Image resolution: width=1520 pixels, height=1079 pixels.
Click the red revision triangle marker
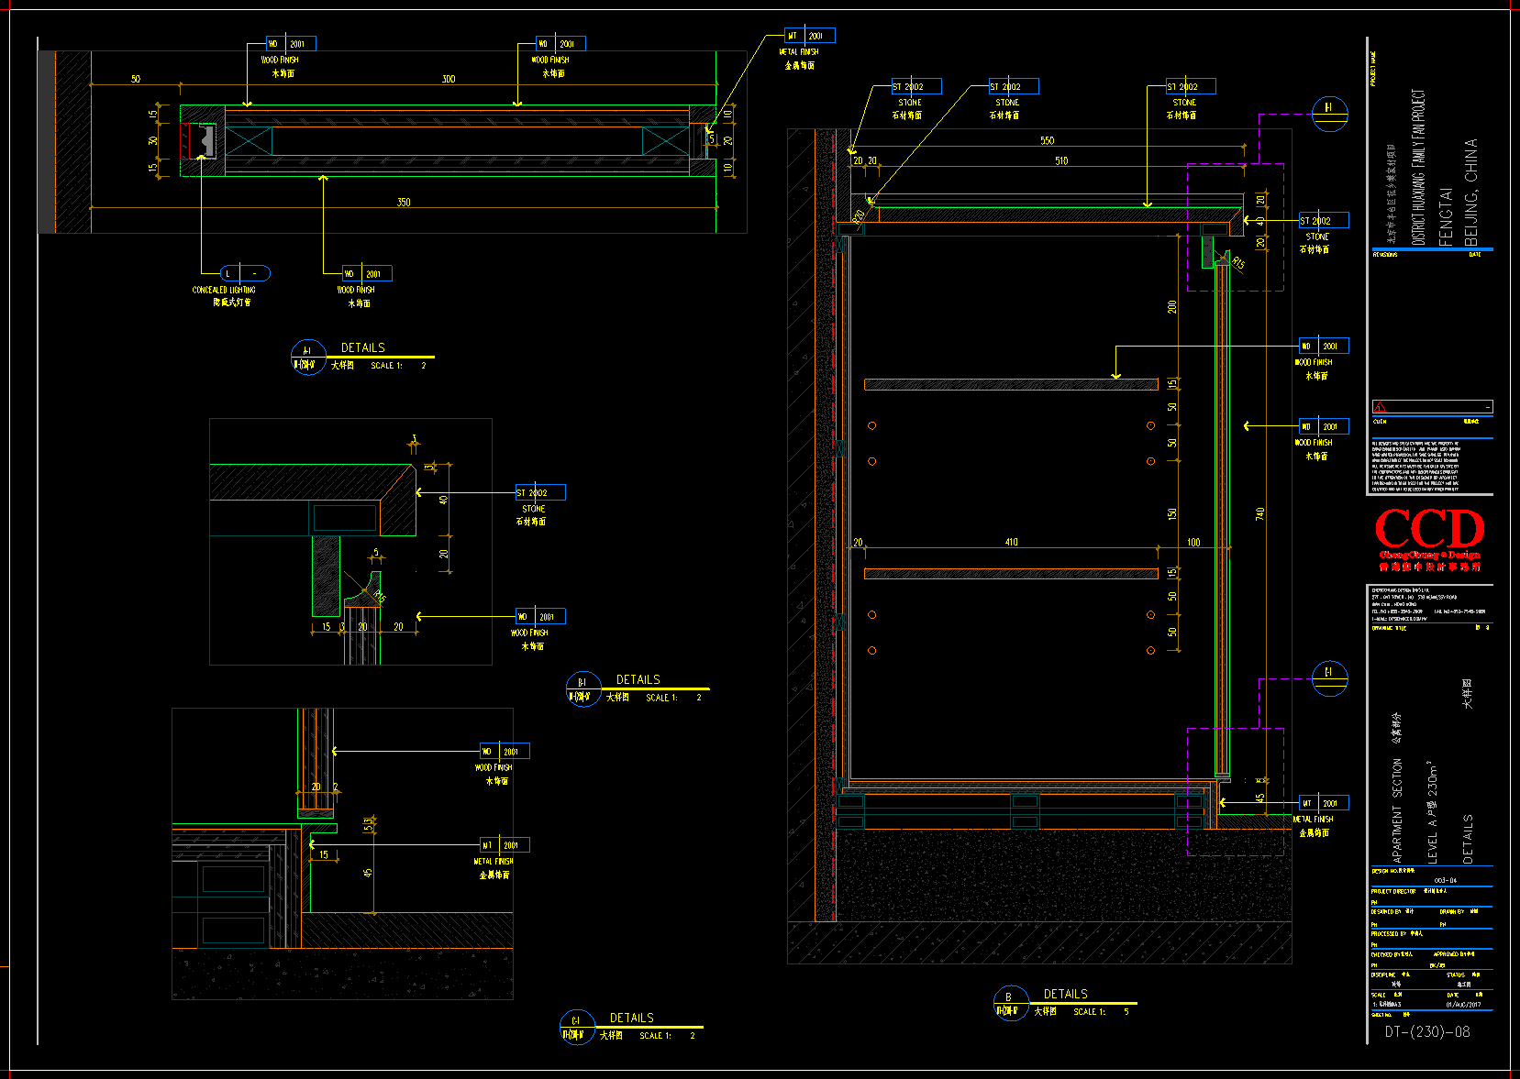1380,407
